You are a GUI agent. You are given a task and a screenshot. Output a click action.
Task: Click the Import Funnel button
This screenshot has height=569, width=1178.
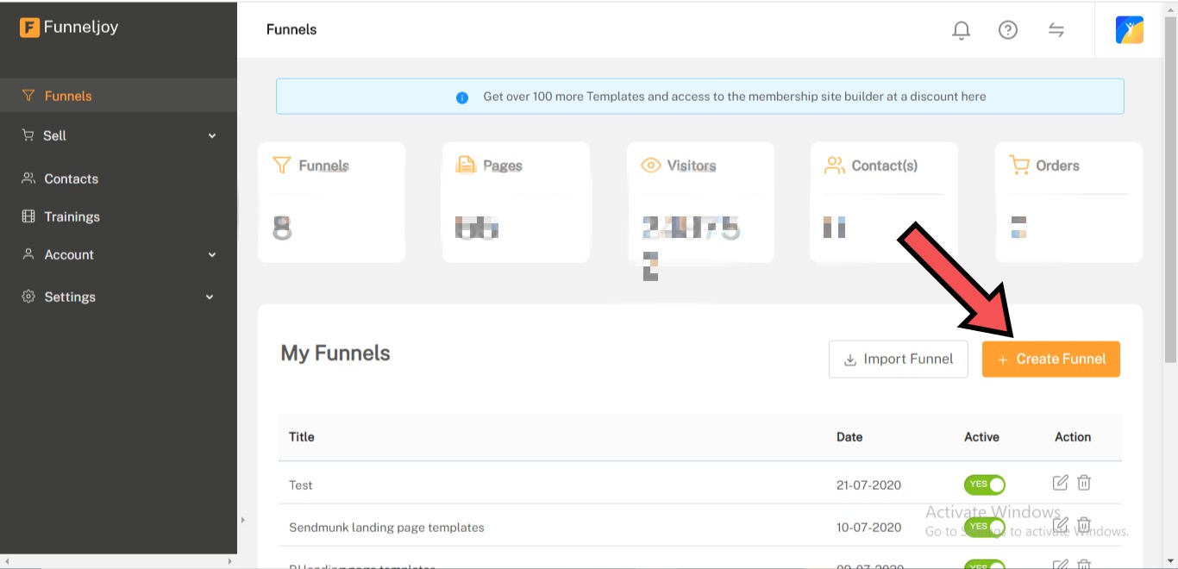pyautogui.click(x=899, y=360)
